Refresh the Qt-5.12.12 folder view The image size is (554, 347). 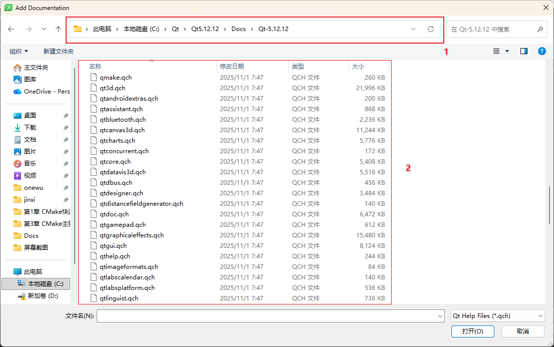[x=431, y=29]
